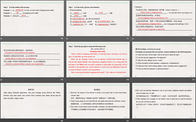Click the animation star icon under slide 11

point(67,38)
